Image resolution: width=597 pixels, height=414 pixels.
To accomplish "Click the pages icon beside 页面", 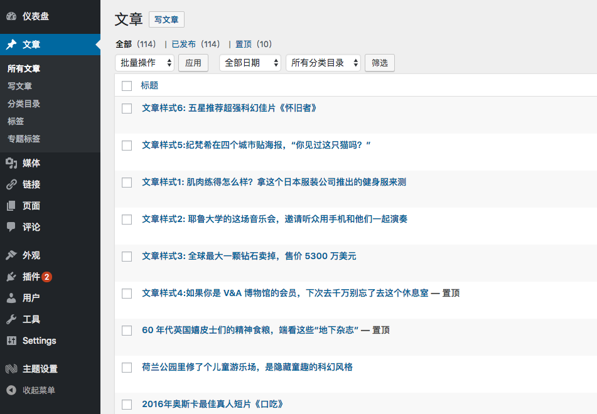I will 11,206.
